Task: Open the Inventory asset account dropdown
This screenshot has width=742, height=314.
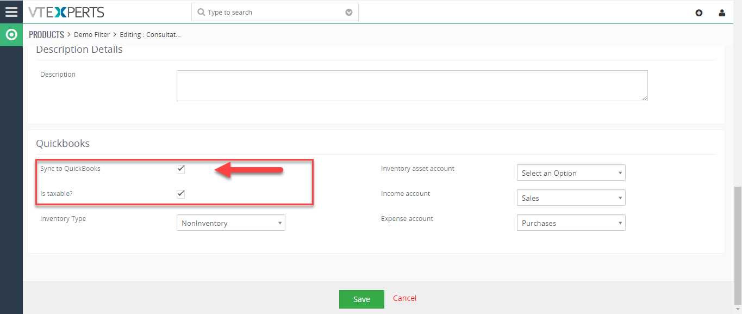Action: click(571, 173)
